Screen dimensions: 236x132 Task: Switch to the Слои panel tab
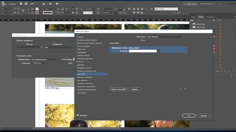coord(193,17)
